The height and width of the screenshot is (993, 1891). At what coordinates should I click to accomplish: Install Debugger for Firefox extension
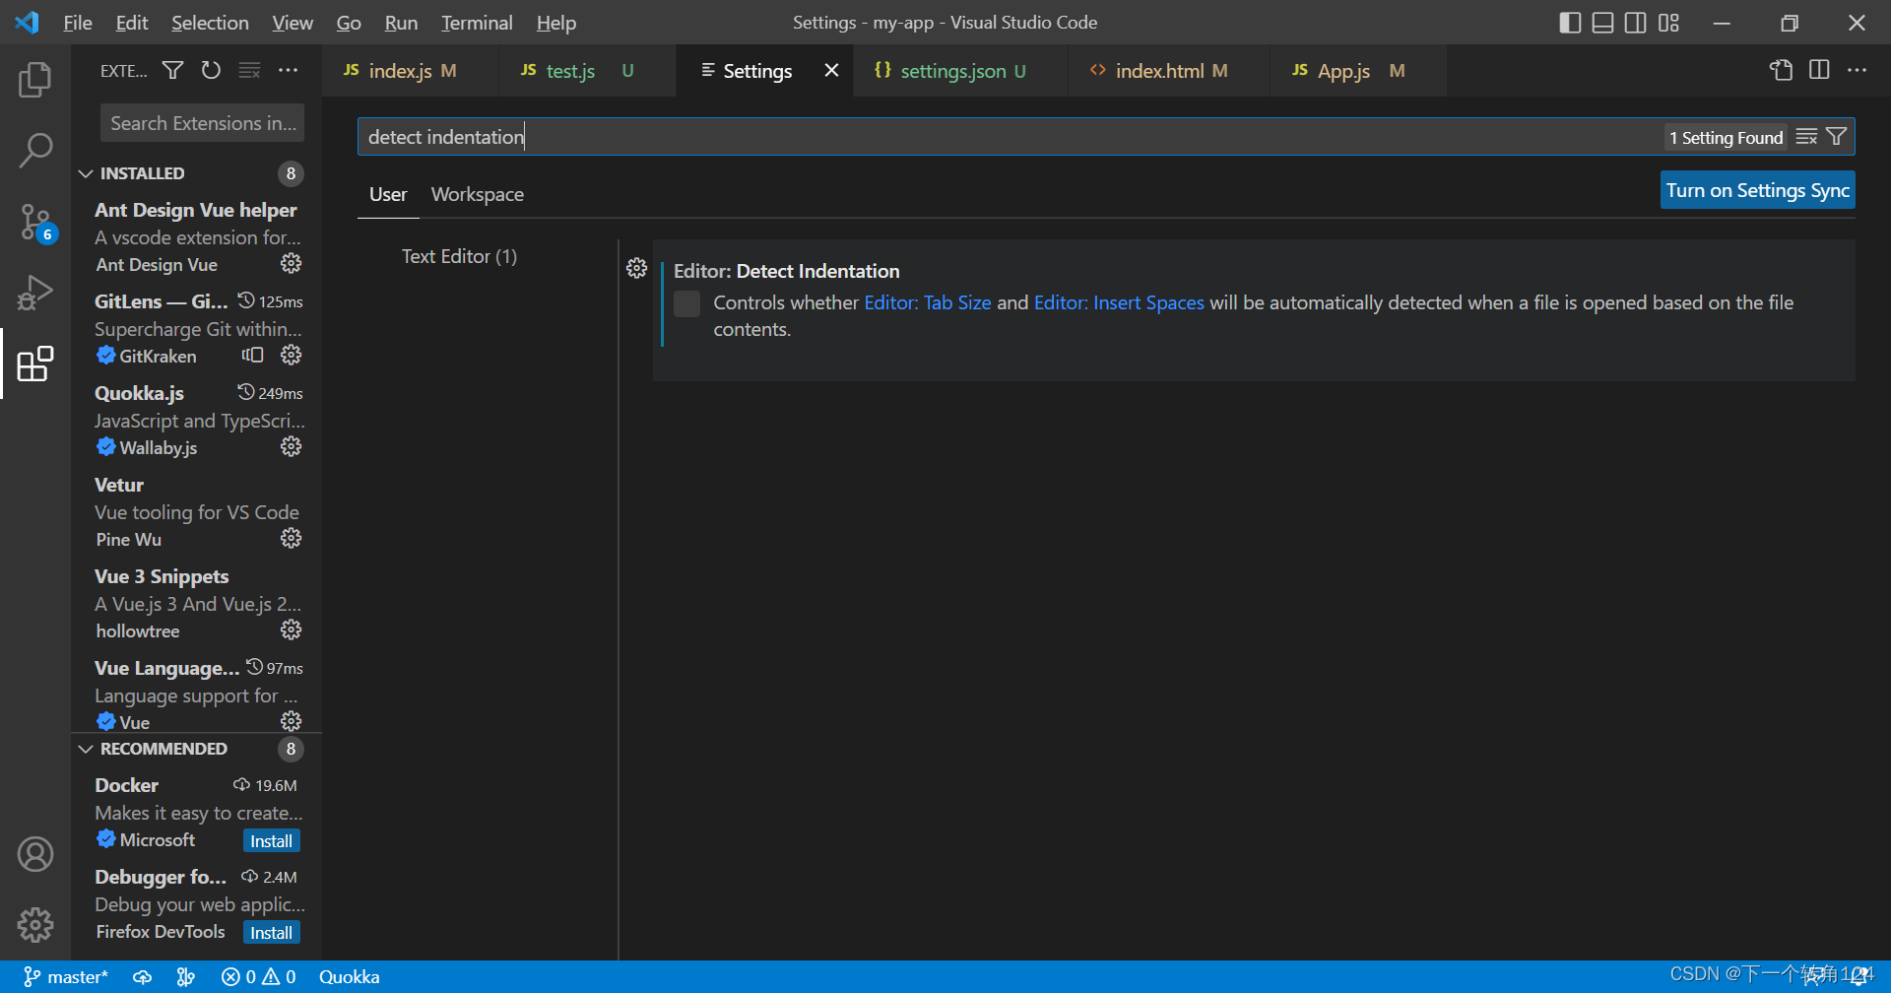[x=271, y=933]
